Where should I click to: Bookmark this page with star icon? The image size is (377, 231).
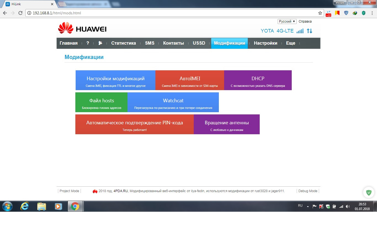pos(320,13)
